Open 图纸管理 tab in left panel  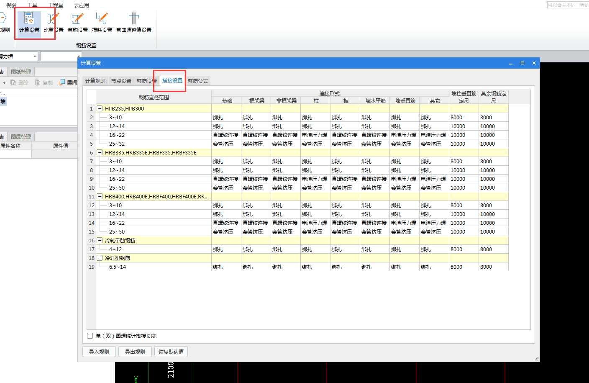pos(21,72)
